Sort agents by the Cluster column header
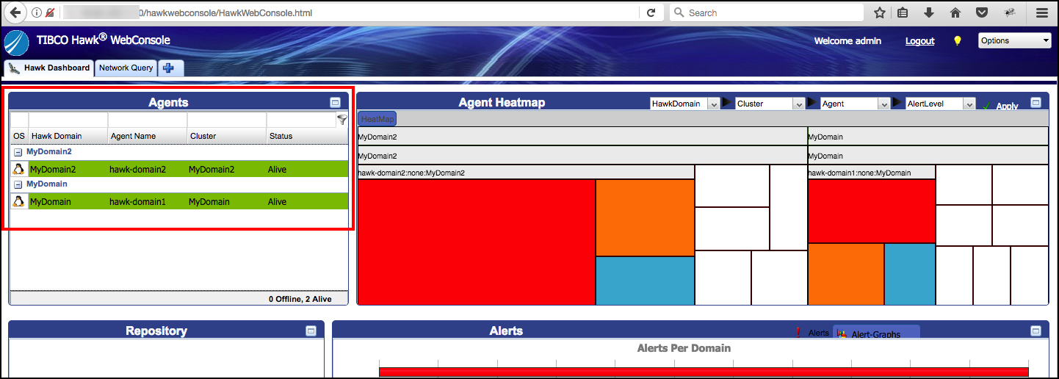The image size is (1059, 379). (x=226, y=136)
